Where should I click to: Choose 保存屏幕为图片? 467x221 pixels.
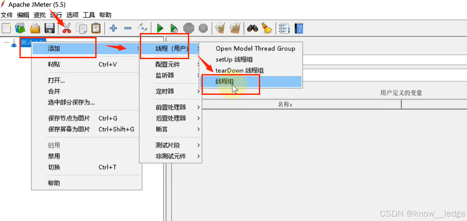pyautogui.click(x=86, y=129)
